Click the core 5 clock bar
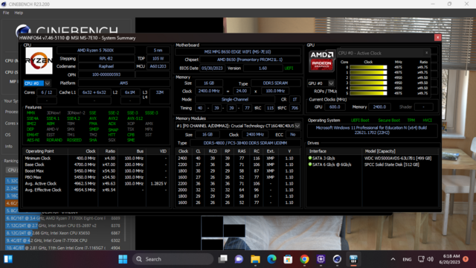Image resolution: width=476 pixels, height=268 pixels. tap(368, 93)
